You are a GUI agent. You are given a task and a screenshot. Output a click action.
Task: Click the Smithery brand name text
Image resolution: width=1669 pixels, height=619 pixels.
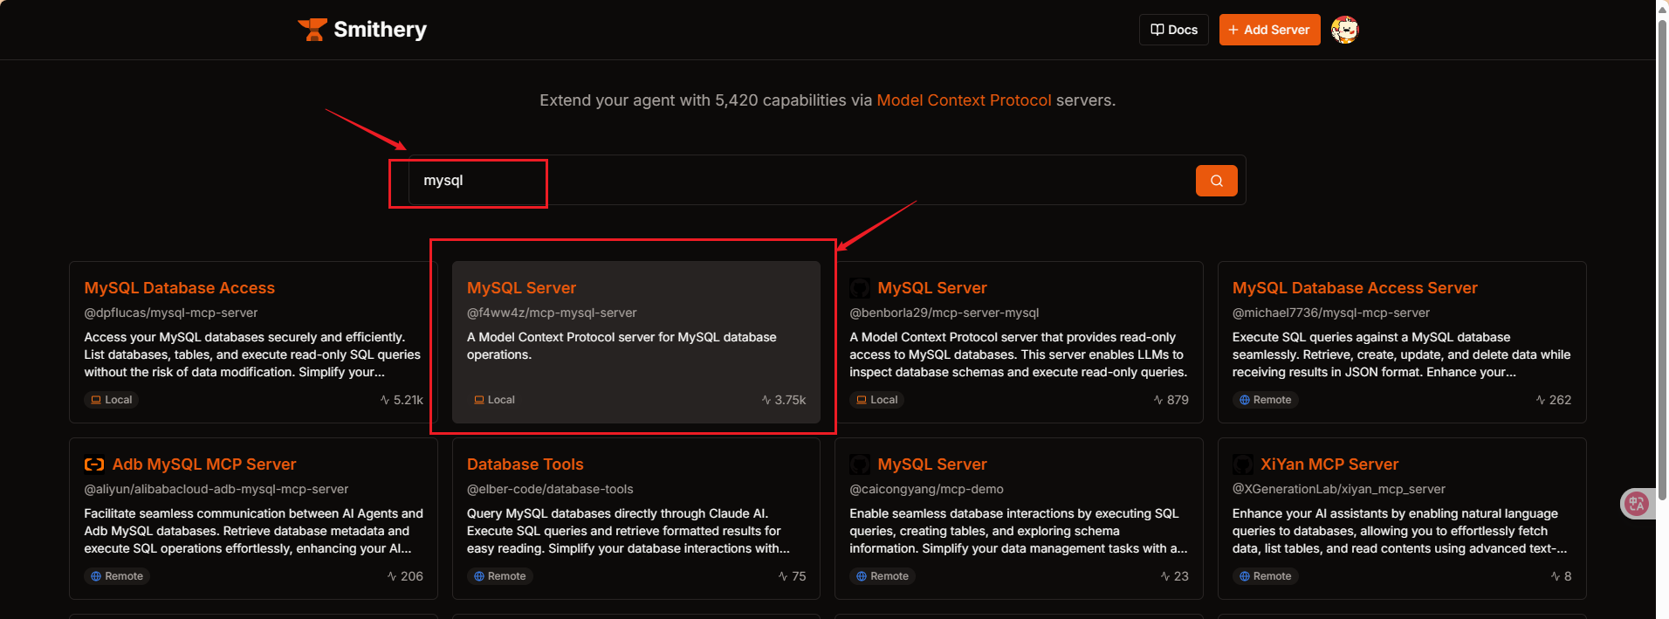click(x=380, y=30)
